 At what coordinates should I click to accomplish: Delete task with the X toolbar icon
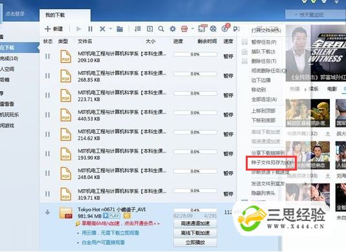click(x=102, y=29)
